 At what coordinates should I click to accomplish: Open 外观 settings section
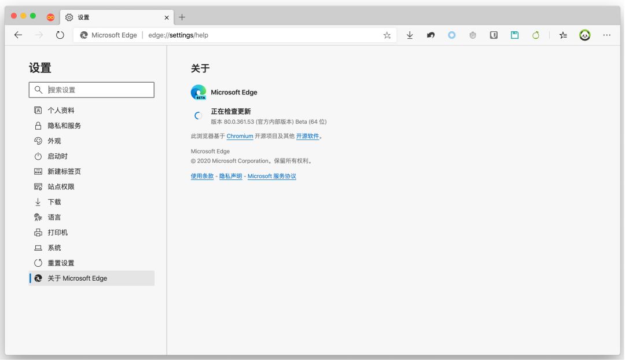pos(91,141)
